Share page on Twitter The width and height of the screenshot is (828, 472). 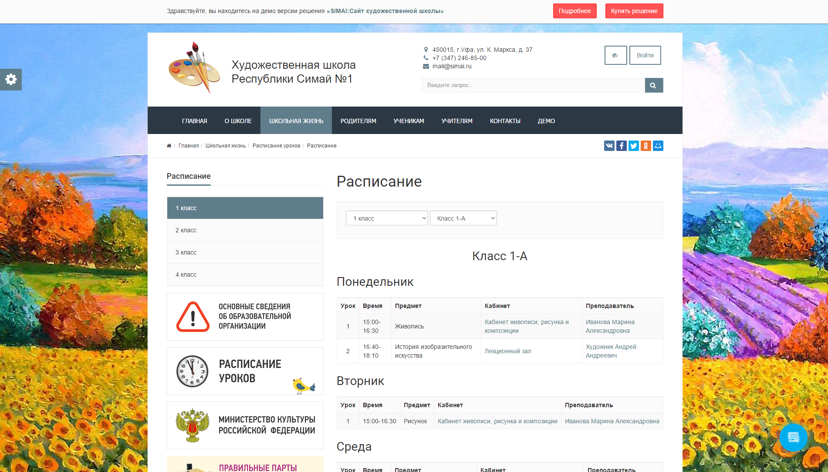coord(633,146)
